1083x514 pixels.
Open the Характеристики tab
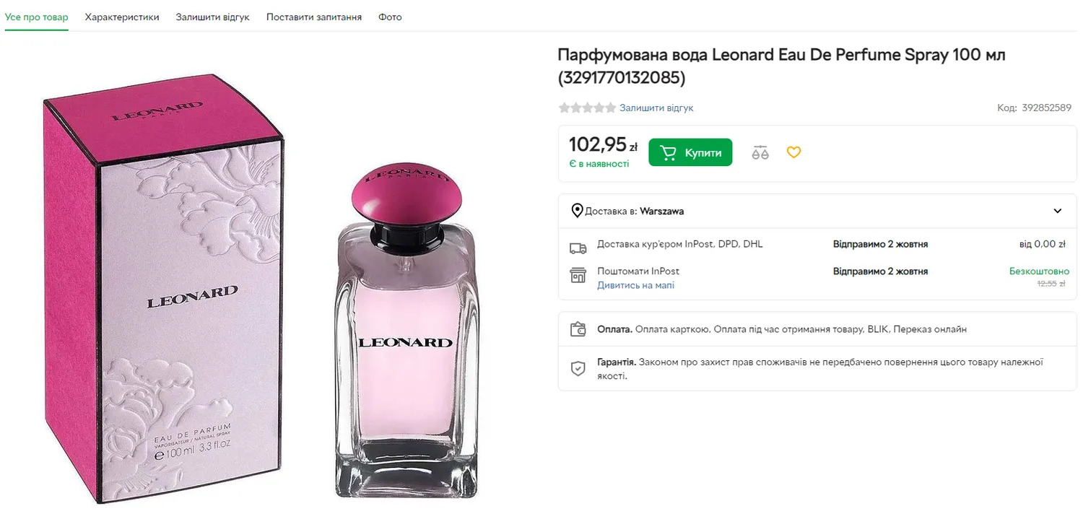(122, 17)
